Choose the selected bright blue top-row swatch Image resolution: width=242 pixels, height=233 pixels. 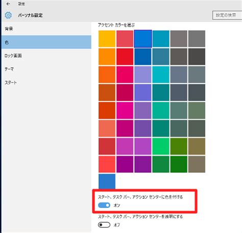(x=143, y=39)
